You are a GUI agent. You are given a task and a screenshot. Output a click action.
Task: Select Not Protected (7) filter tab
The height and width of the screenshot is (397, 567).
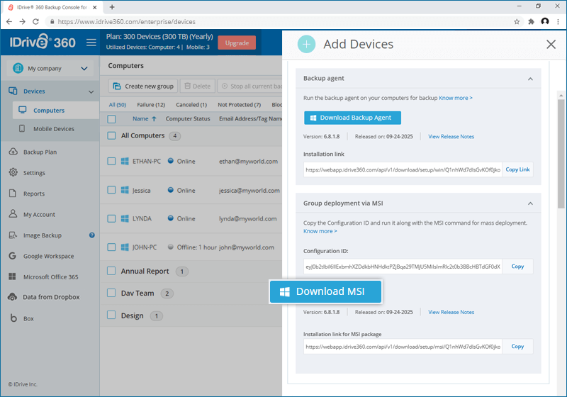(239, 104)
